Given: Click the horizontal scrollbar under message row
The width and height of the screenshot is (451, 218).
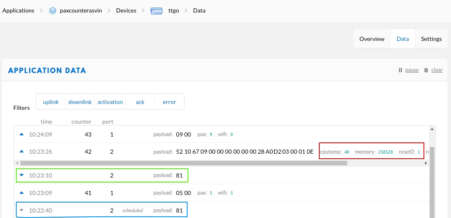Looking at the screenshot, I should pos(183,163).
